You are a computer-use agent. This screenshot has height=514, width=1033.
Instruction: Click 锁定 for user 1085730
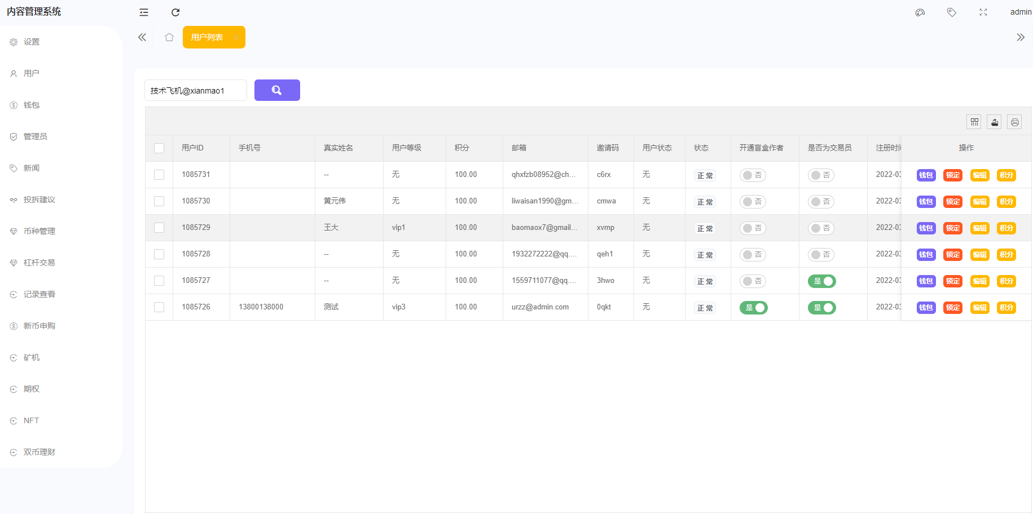pos(953,202)
